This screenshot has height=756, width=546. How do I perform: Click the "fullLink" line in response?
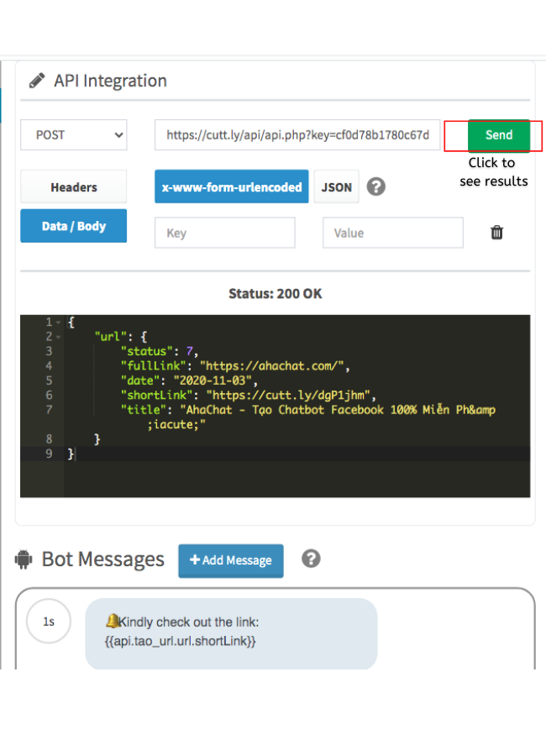tap(235, 366)
